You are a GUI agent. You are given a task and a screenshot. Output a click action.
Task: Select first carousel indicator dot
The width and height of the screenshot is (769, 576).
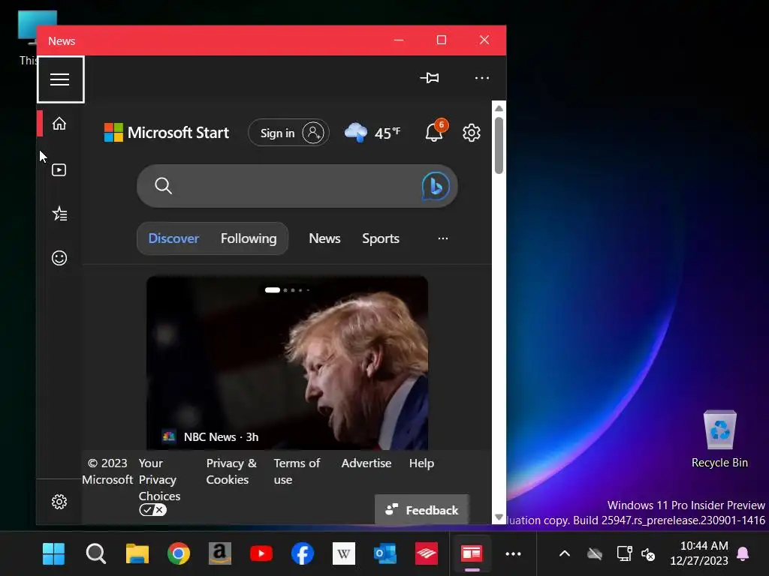point(272,290)
